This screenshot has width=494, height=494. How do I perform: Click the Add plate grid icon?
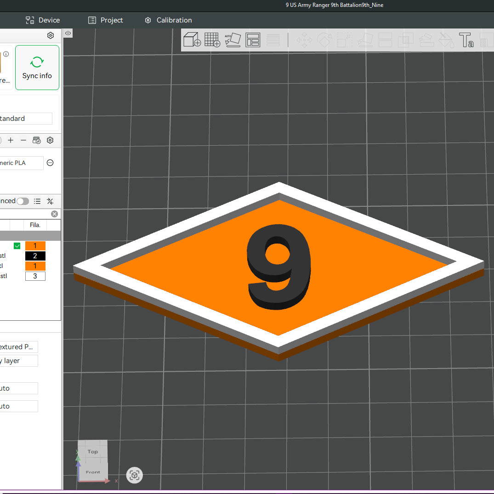pyautogui.click(x=212, y=40)
